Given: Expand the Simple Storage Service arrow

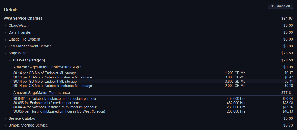Looking at the screenshot, I should [x=6, y=125].
